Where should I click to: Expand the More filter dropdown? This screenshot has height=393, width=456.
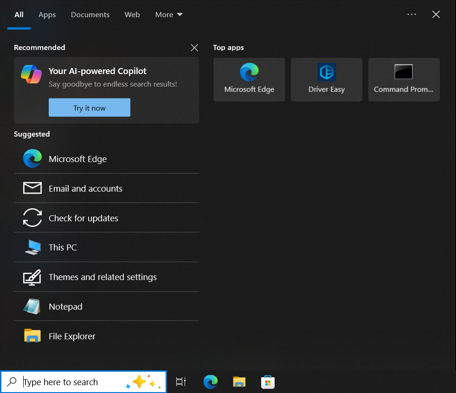(x=169, y=15)
